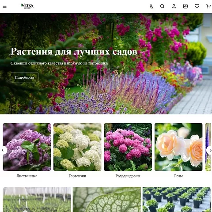Open the search magnifier icon
This screenshot has height=212, width=212.
coord(162,6)
